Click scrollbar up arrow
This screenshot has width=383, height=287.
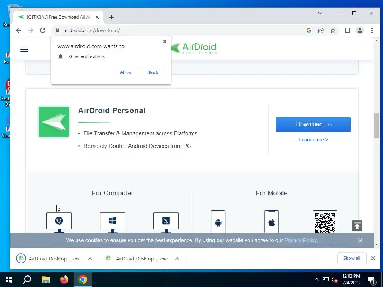[x=377, y=41]
